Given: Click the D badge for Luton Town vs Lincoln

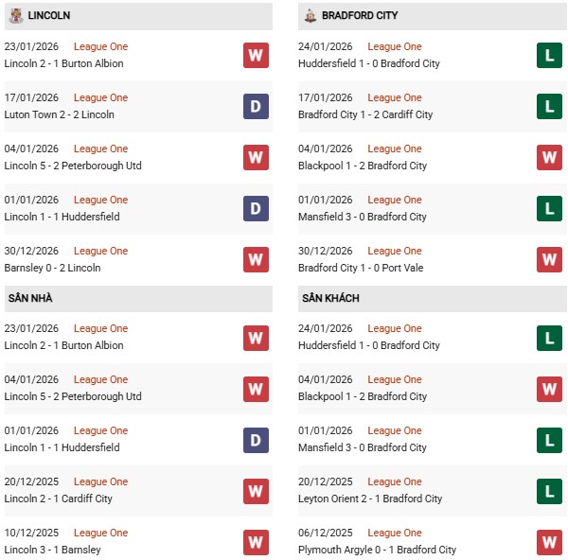Looking at the screenshot, I should pyautogui.click(x=256, y=107).
